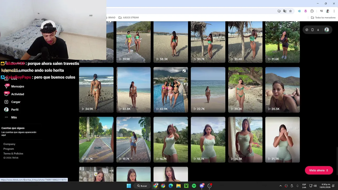Open the video with 20.3K views

[x=283, y=90]
